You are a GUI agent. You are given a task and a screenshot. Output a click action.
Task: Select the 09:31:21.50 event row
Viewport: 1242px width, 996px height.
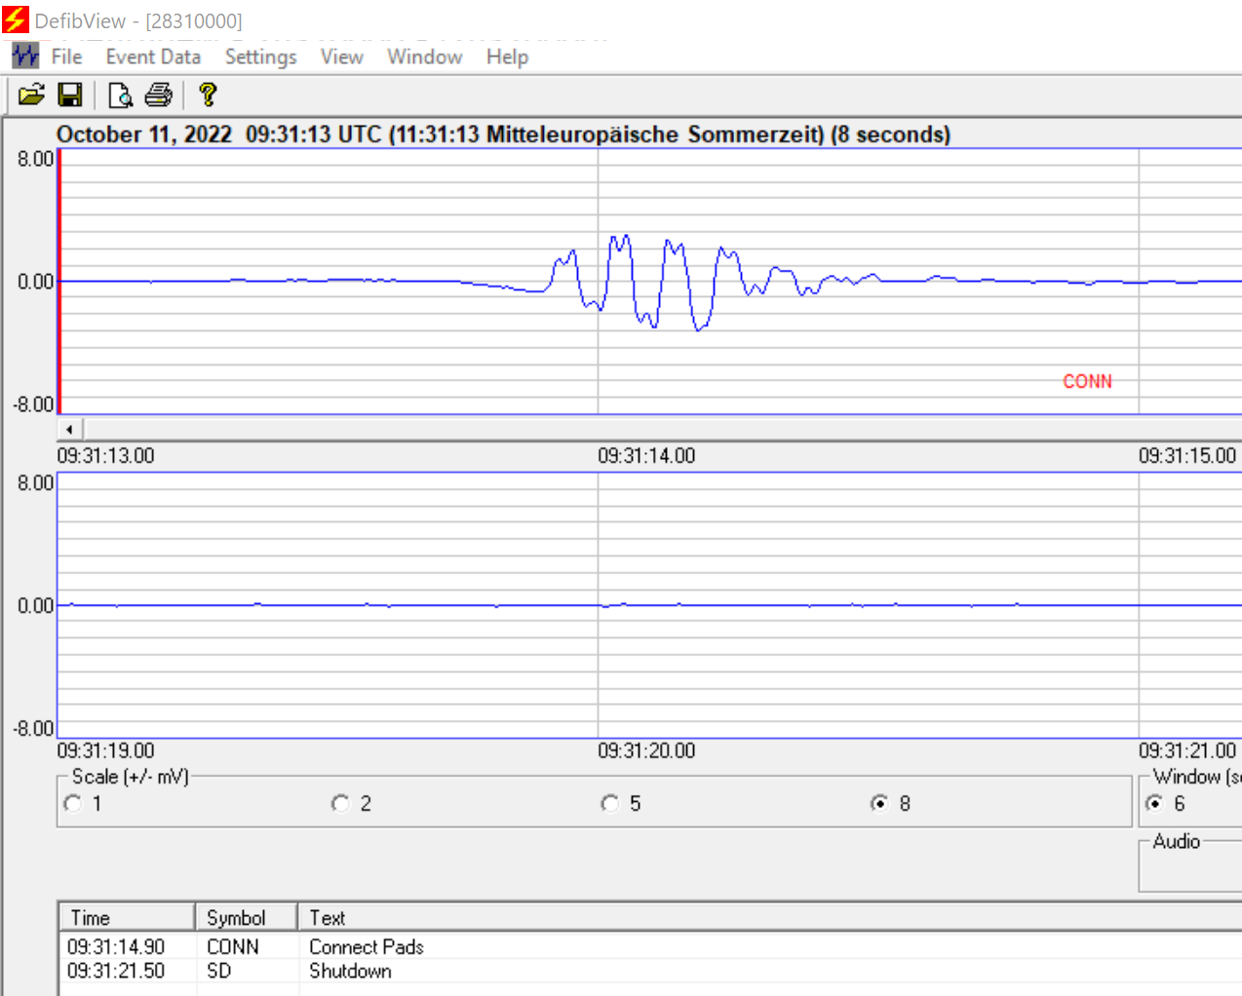(650, 971)
